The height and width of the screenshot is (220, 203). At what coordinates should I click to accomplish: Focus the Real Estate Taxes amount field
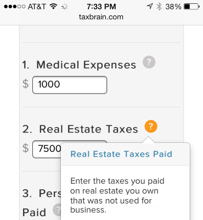click(47, 149)
